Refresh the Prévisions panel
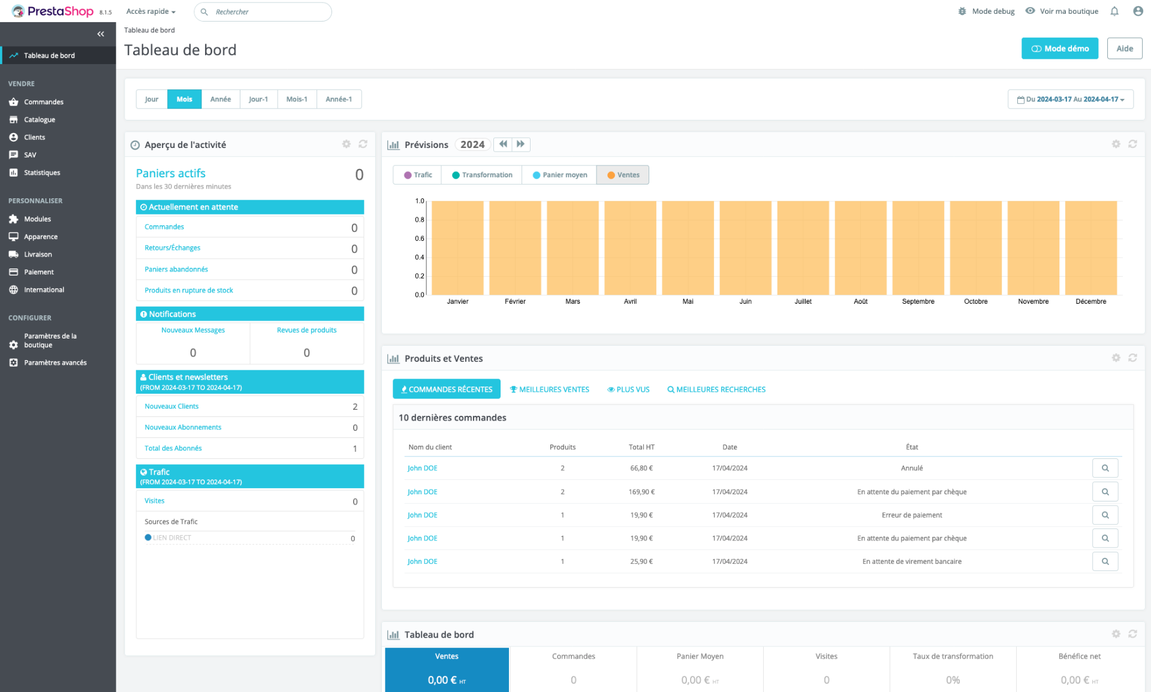This screenshot has height=692, width=1151. pyautogui.click(x=1132, y=144)
